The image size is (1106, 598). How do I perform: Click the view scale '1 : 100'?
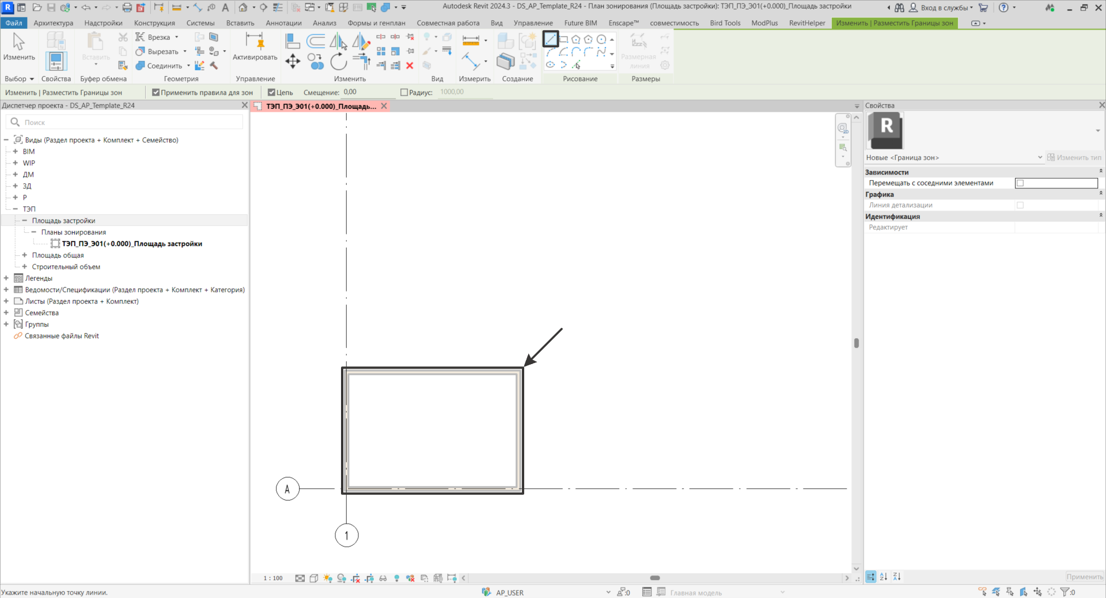[x=273, y=578]
